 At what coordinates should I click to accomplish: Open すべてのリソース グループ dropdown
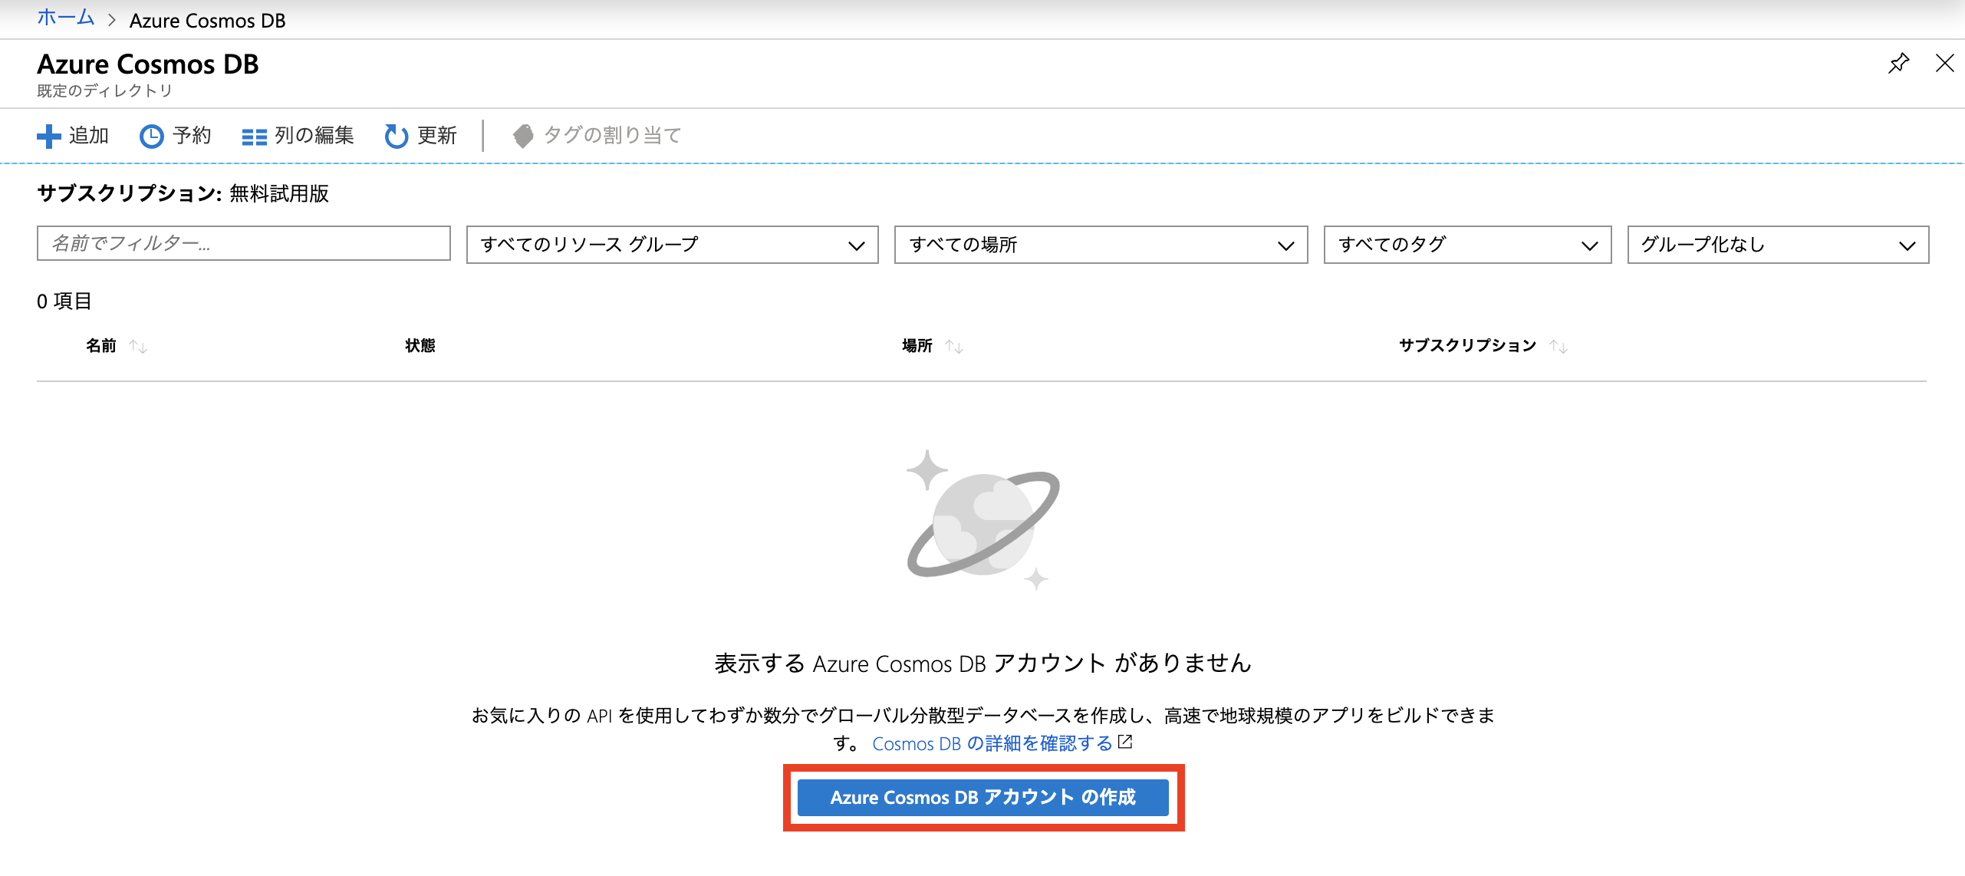(x=672, y=244)
